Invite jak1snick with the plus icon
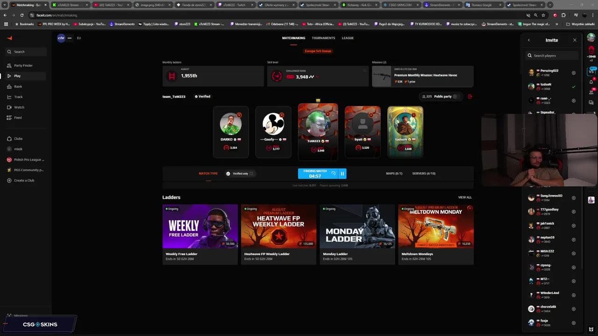 click(574, 225)
